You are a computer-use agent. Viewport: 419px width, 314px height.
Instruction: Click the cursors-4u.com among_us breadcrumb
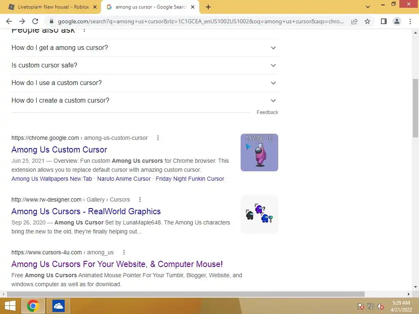(63, 252)
